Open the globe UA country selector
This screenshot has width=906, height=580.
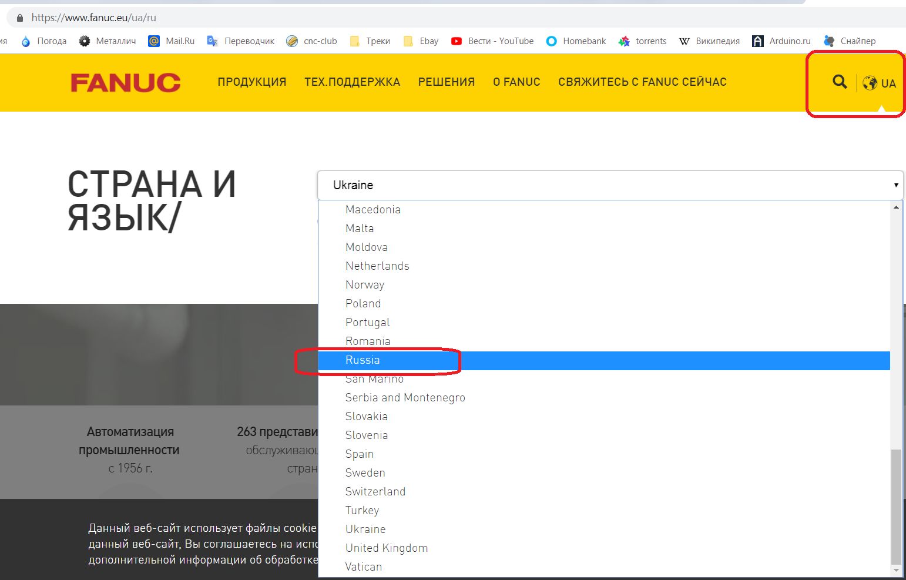tap(879, 83)
